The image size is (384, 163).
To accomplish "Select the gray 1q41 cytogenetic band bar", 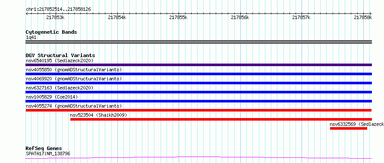I will click(x=198, y=42).
